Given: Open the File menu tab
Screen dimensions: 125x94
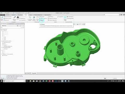Looking at the screenshot, I should tap(3, 15).
